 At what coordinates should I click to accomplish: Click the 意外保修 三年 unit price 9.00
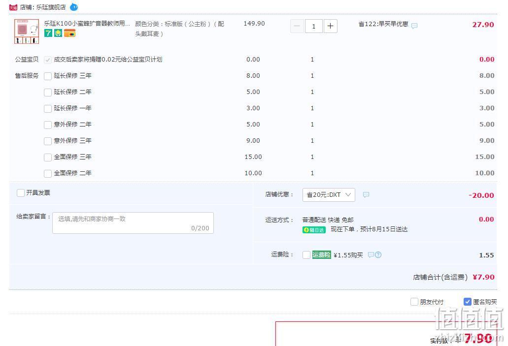click(x=253, y=141)
